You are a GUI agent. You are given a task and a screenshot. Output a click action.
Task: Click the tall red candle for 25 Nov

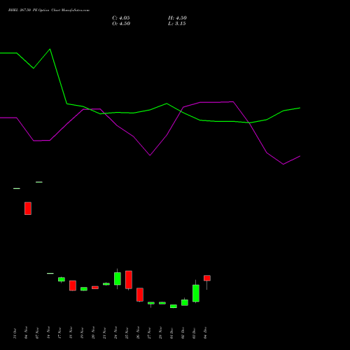tap(129, 280)
